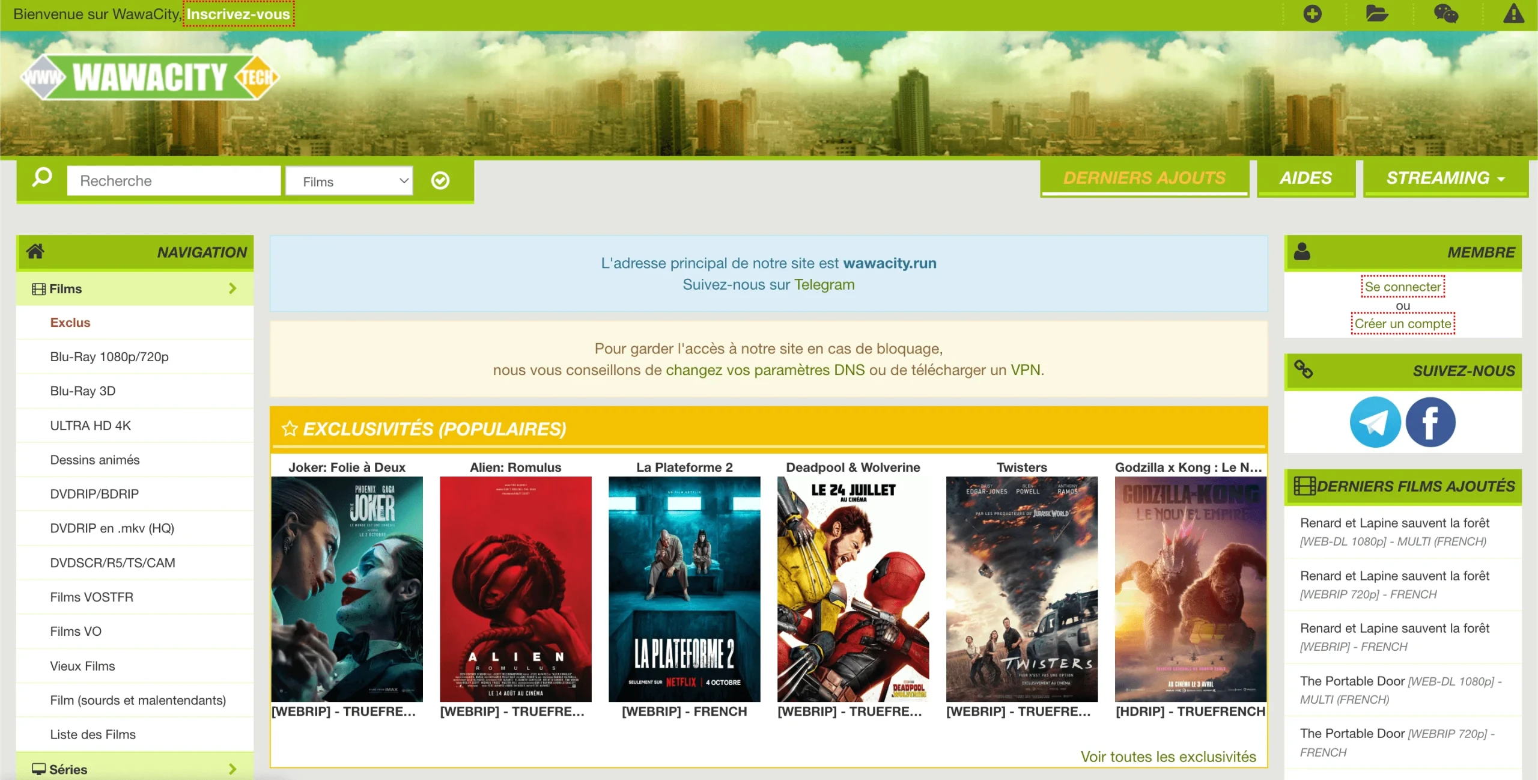Click into the Recherche search field
This screenshot has height=780, width=1538.
[x=174, y=181]
